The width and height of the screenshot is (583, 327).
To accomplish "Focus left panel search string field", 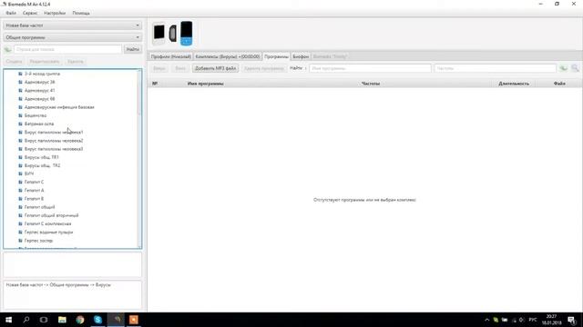I will (67, 49).
